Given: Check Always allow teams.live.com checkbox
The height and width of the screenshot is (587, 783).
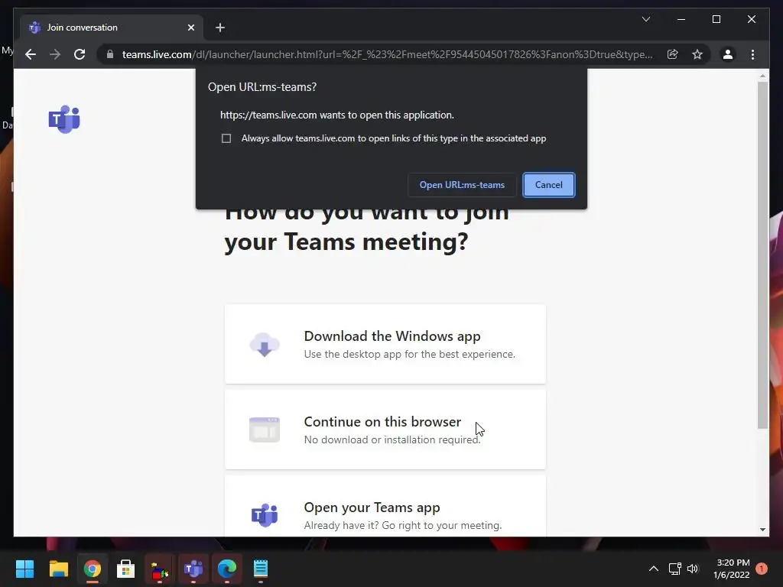Looking at the screenshot, I should click(226, 138).
